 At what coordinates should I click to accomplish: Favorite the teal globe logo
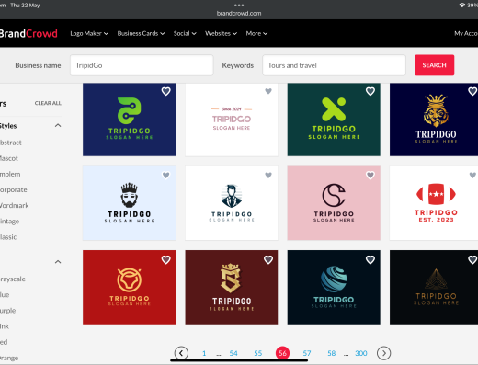coord(370,260)
